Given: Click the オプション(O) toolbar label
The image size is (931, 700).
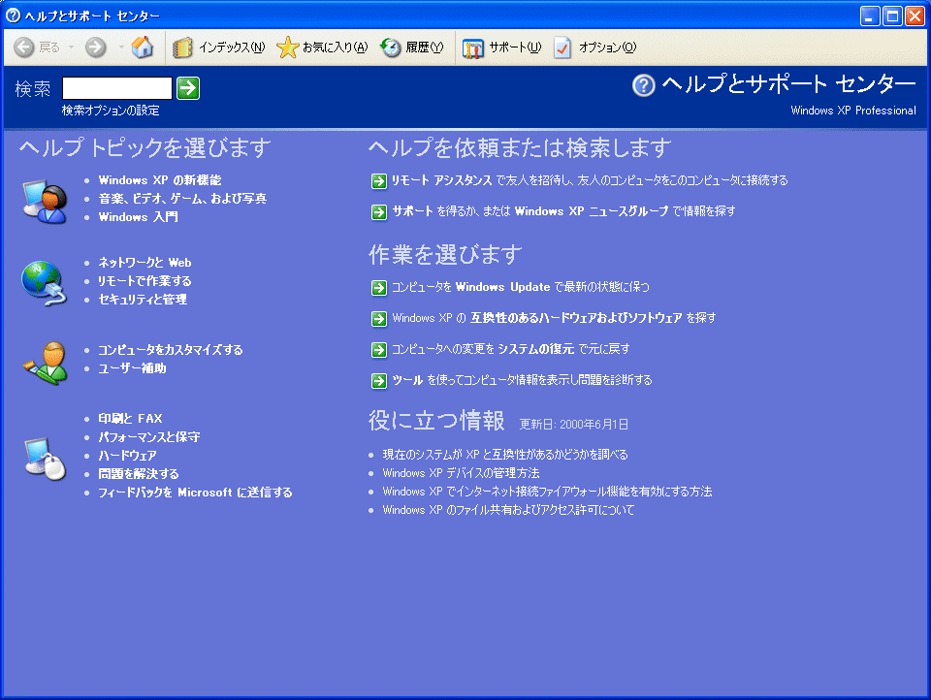Looking at the screenshot, I should [x=608, y=48].
